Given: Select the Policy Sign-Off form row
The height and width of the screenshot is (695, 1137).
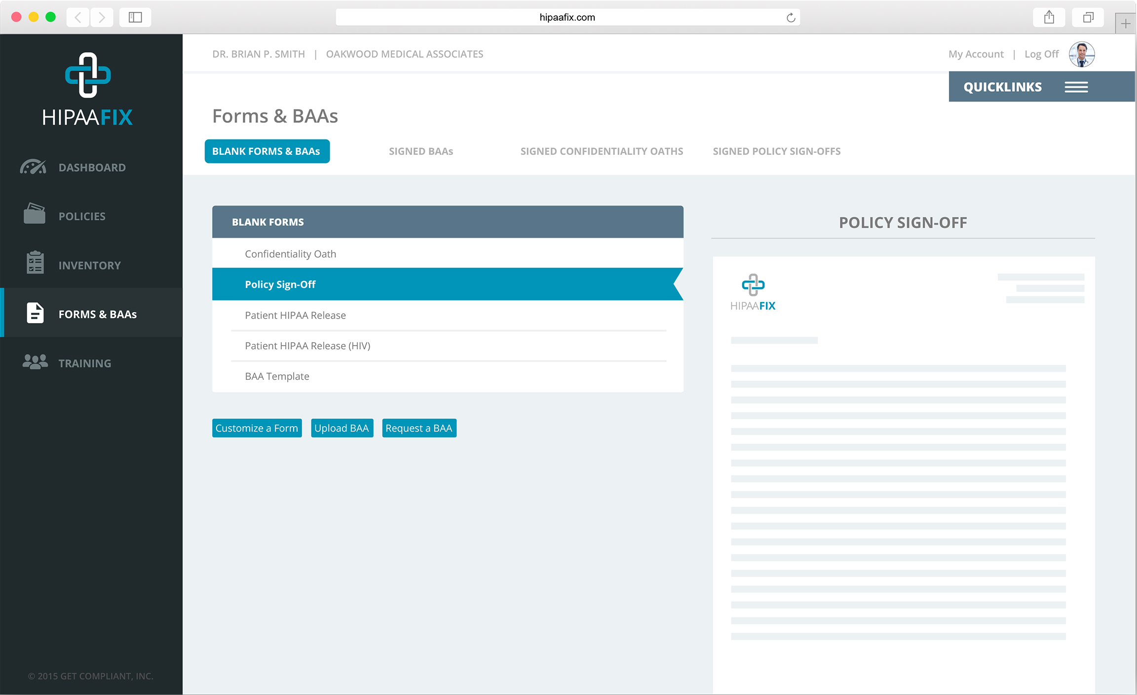Looking at the screenshot, I should point(448,284).
